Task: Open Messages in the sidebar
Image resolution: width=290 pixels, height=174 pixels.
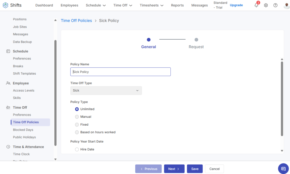Action: (x=20, y=34)
